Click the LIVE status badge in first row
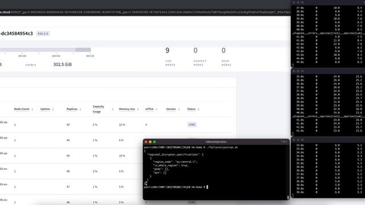Viewport: 365px width, 205px height. point(192,125)
